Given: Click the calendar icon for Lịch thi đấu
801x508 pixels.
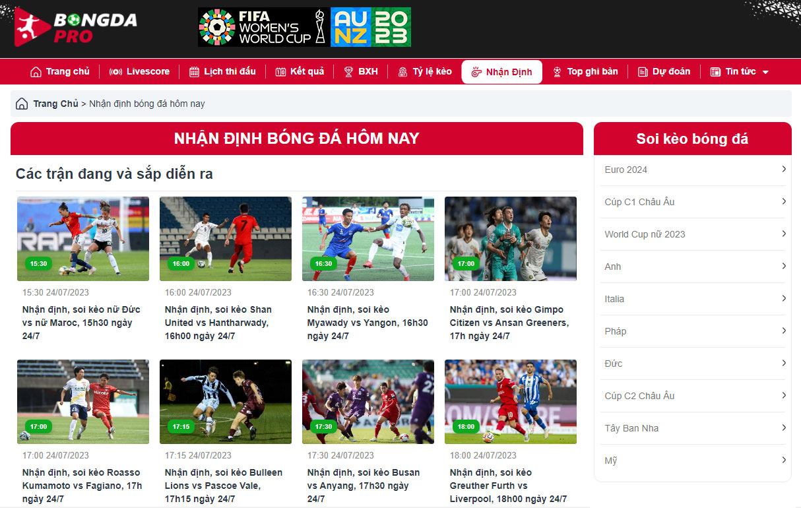Looking at the screenshot, I should [x=194, y=72].
